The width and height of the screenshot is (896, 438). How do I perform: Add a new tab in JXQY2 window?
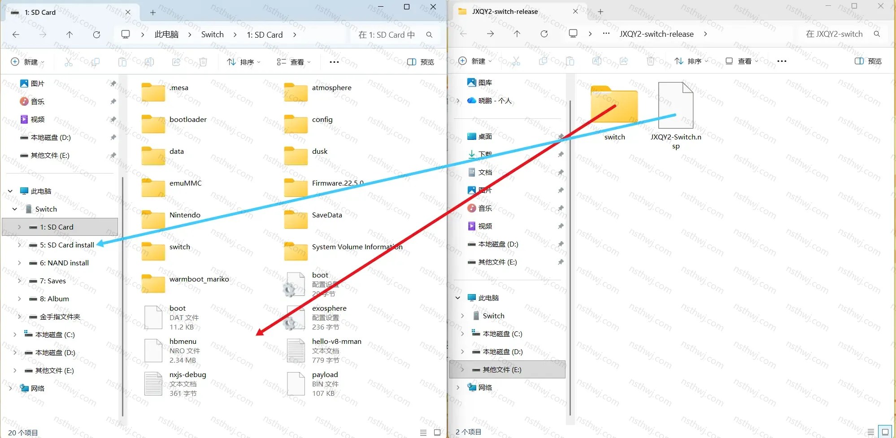[600, 12]
